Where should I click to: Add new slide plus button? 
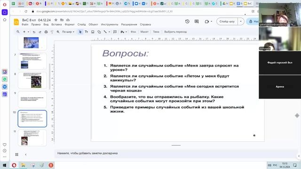tap(24, 32)
